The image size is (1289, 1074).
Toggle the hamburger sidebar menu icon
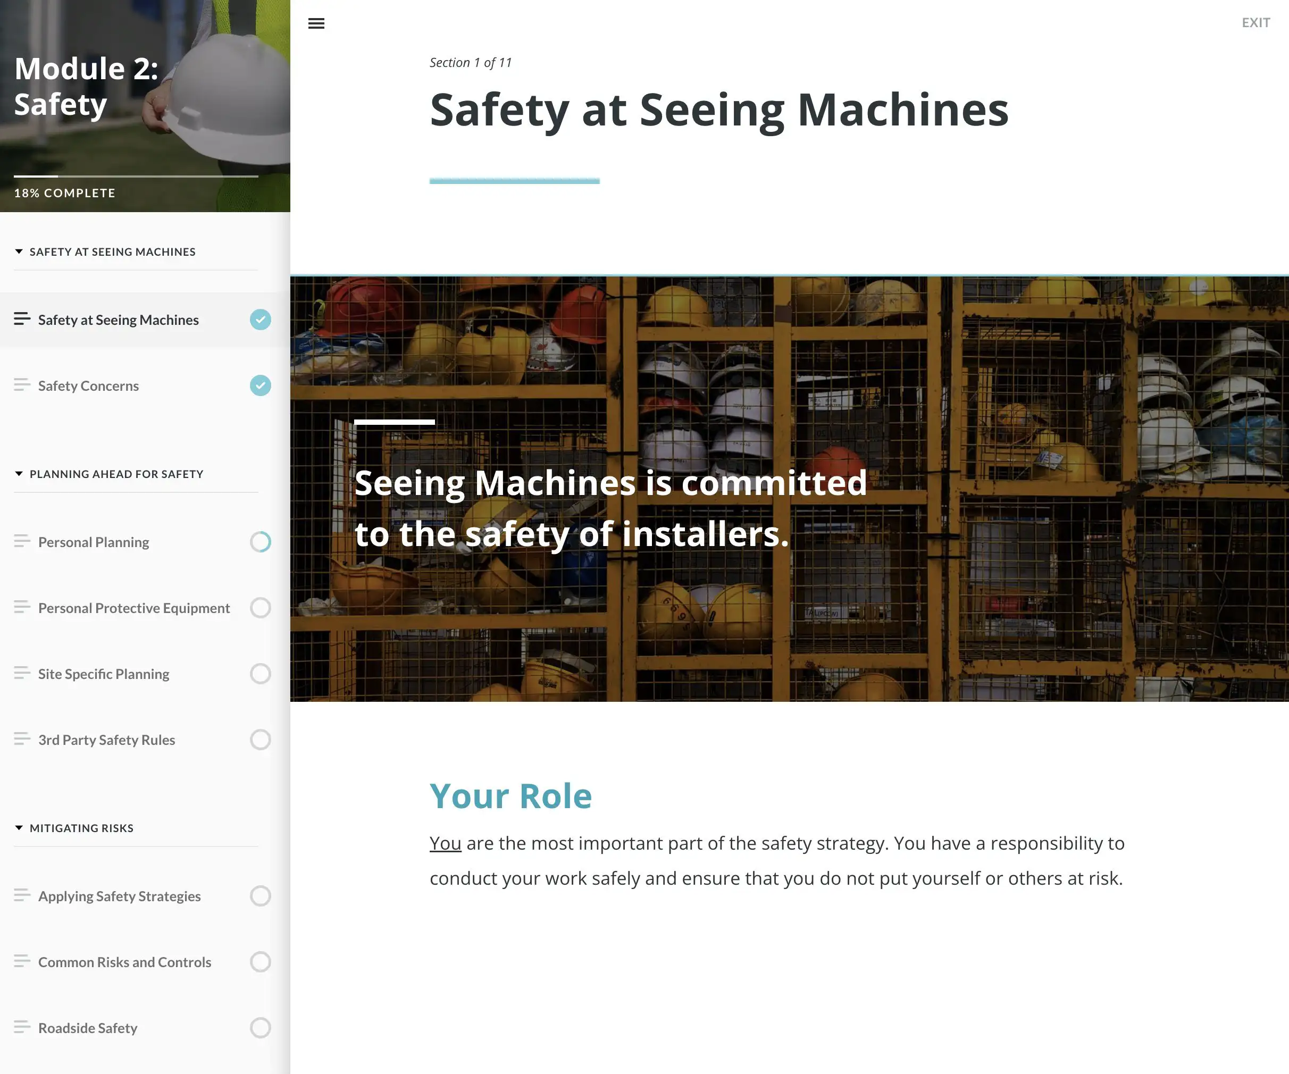click(x=316, y=23)
